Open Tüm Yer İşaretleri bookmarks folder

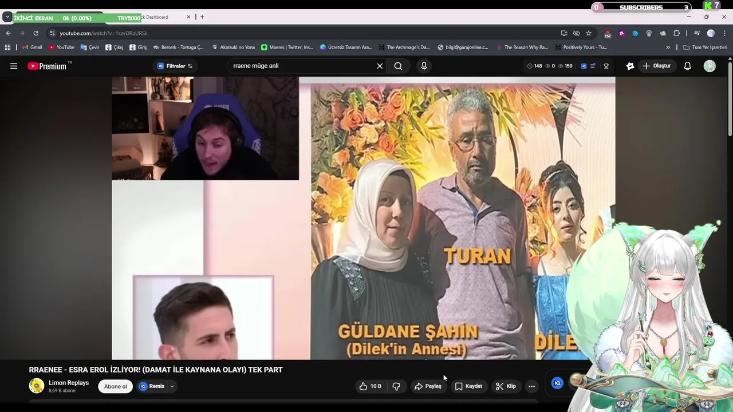click(x=705, y=47)
